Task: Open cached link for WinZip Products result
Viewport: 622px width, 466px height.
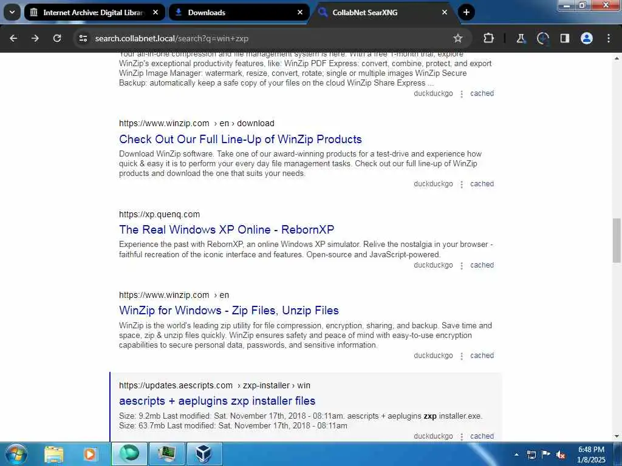Action: click(x=482, y=184)
